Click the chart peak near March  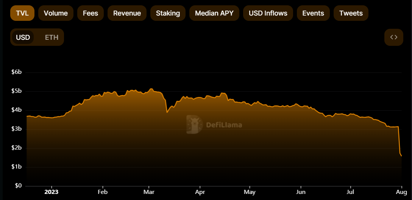[x=151, y=89]
